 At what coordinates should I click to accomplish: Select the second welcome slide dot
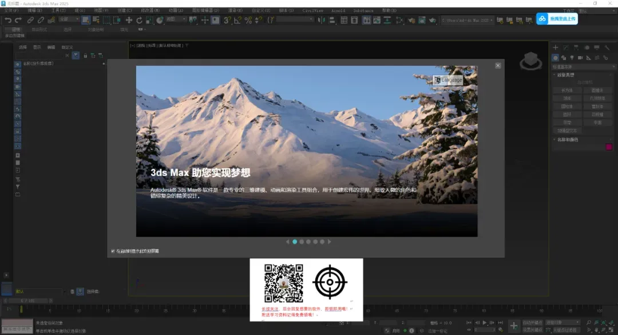[302, 242]
